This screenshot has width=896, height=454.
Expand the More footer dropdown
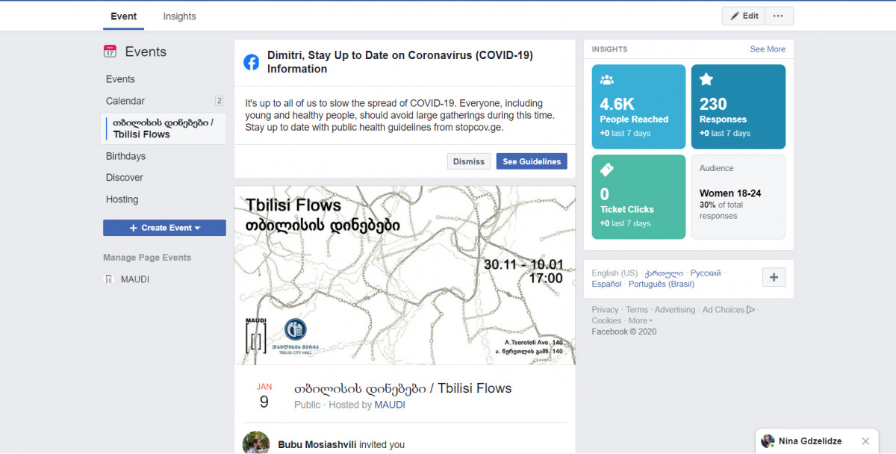[x=637, y=321]
